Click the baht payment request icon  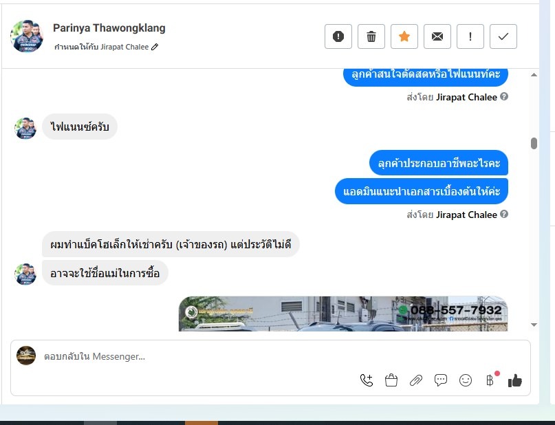coord(490,380)
